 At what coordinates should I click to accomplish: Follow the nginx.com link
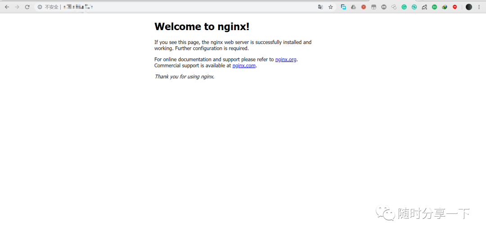[x=244, y=66]
